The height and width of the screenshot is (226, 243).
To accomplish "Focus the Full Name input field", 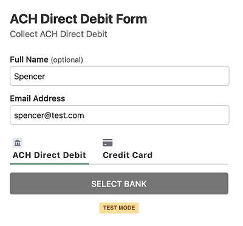I will click(x=120, y=76).
